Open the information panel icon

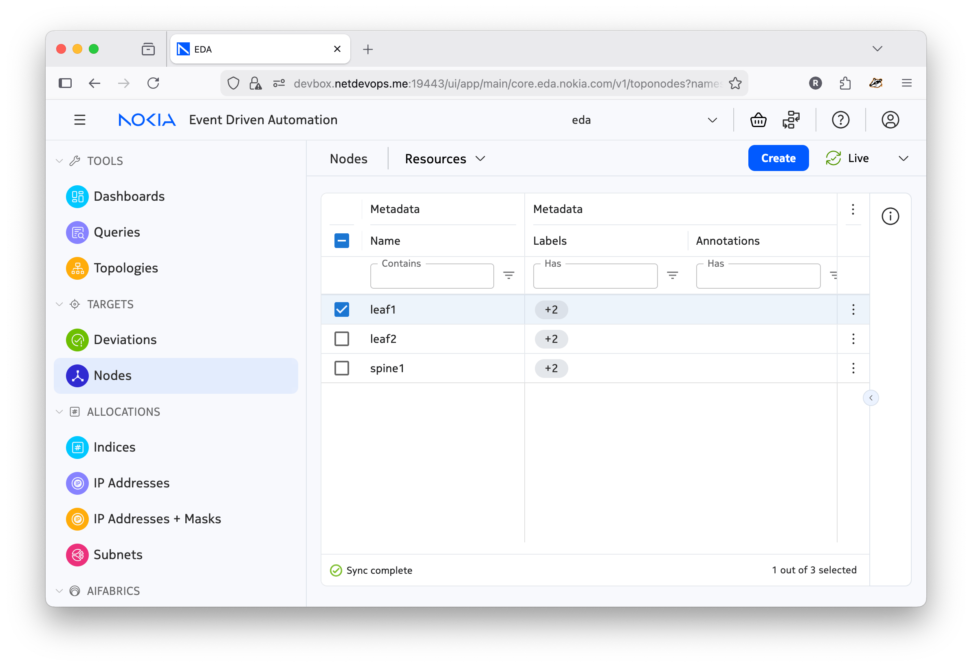click(890, 216)
